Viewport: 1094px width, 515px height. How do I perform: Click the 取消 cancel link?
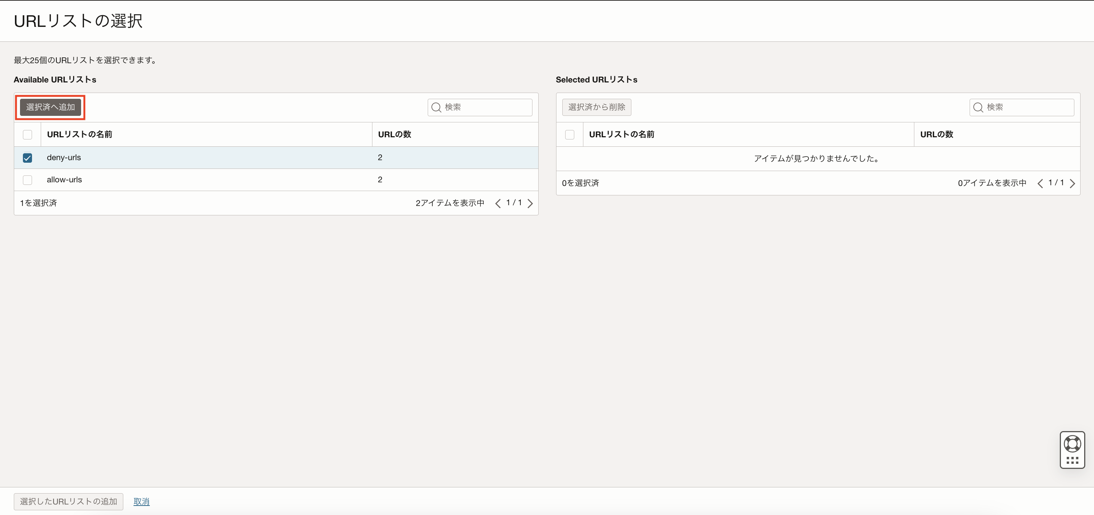pyautogui.click(x=141, y=502)
